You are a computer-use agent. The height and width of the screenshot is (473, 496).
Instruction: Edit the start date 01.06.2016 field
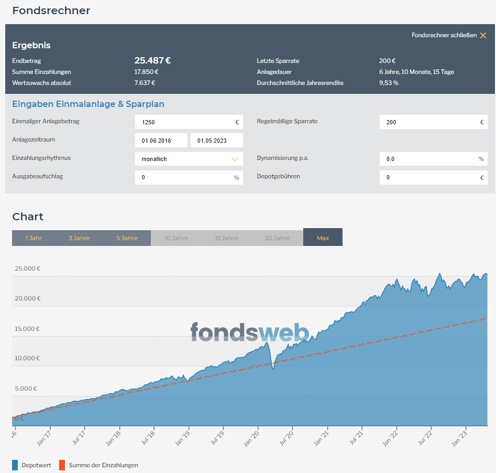[x=161, y=141]
